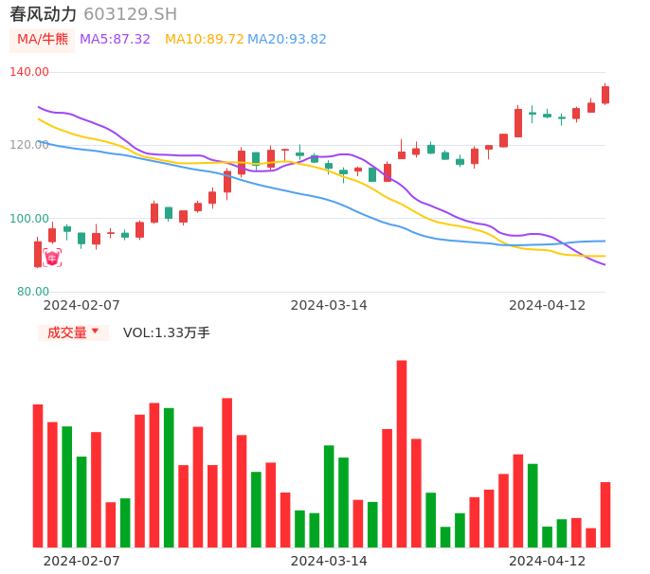Click the 2024-04-12 date under volume chart
The width and height of the screenshot is (650, 574).
[548, 560]
